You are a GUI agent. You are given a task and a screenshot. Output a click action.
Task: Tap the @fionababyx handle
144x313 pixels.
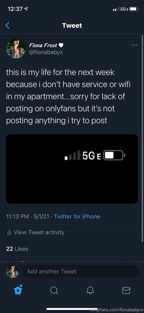click(46, 52)
